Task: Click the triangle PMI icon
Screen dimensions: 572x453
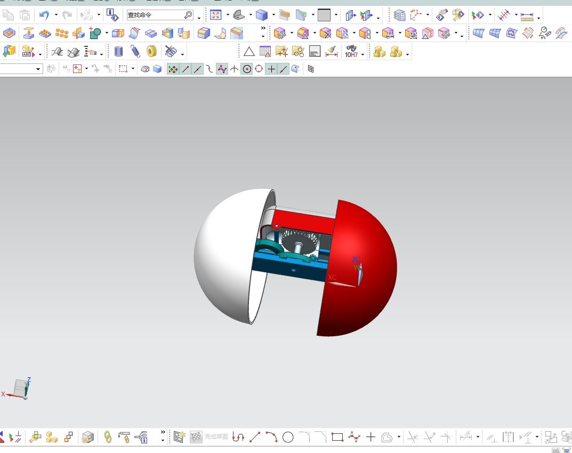Action: click(249, 51)
